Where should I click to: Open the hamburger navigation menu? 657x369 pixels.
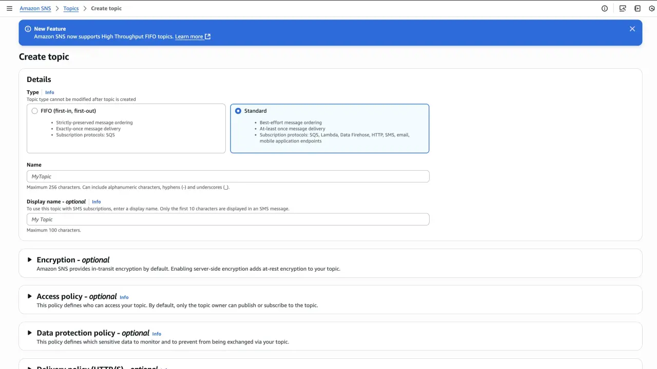9,8
